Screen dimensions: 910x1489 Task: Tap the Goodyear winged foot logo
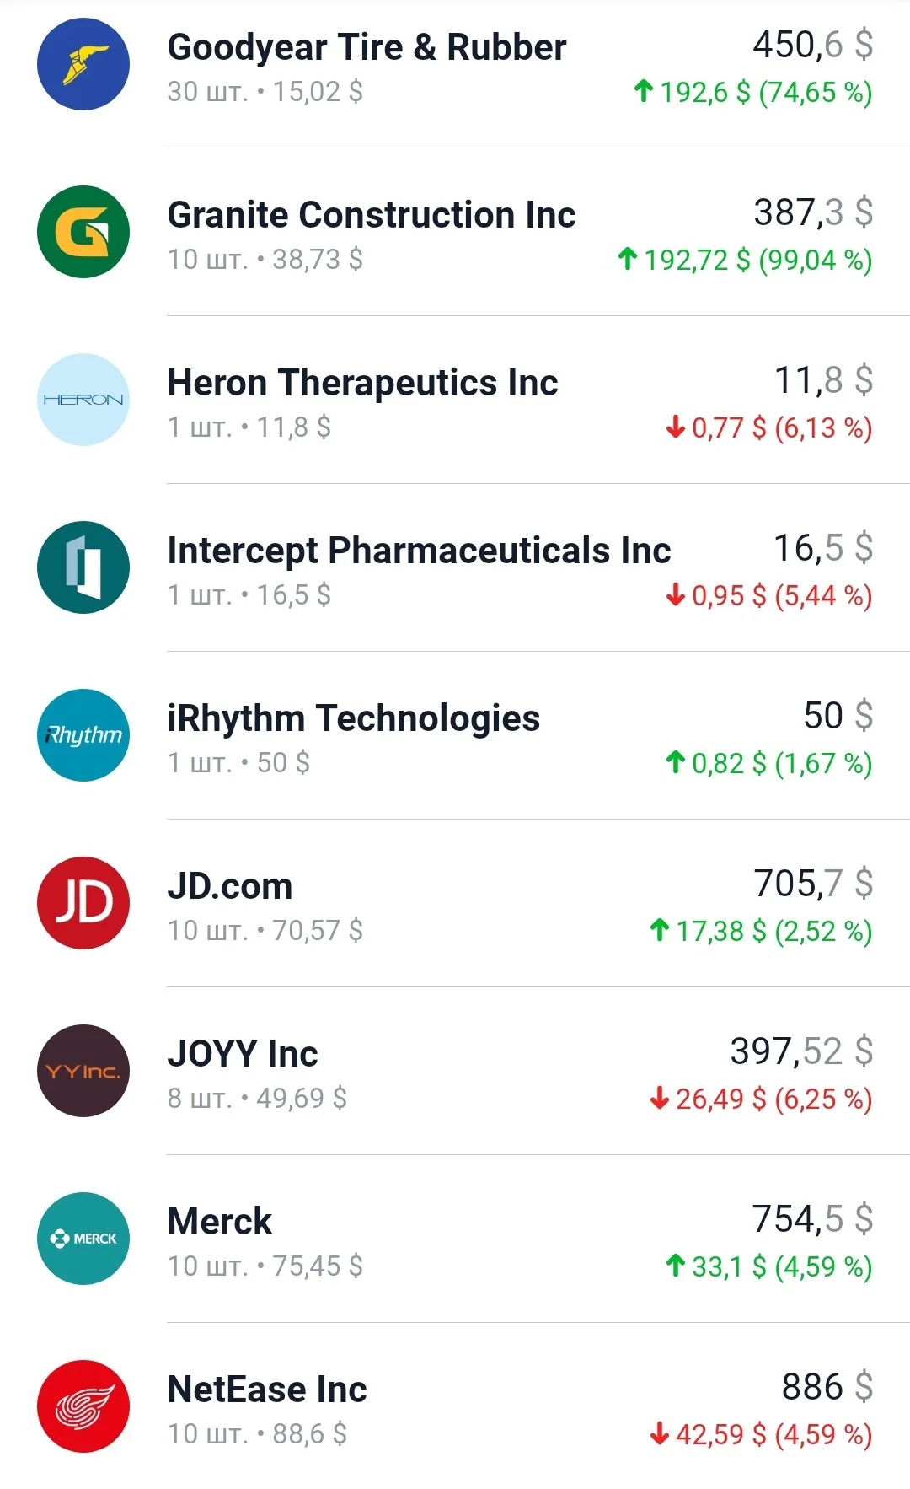[x=83, y=64]
